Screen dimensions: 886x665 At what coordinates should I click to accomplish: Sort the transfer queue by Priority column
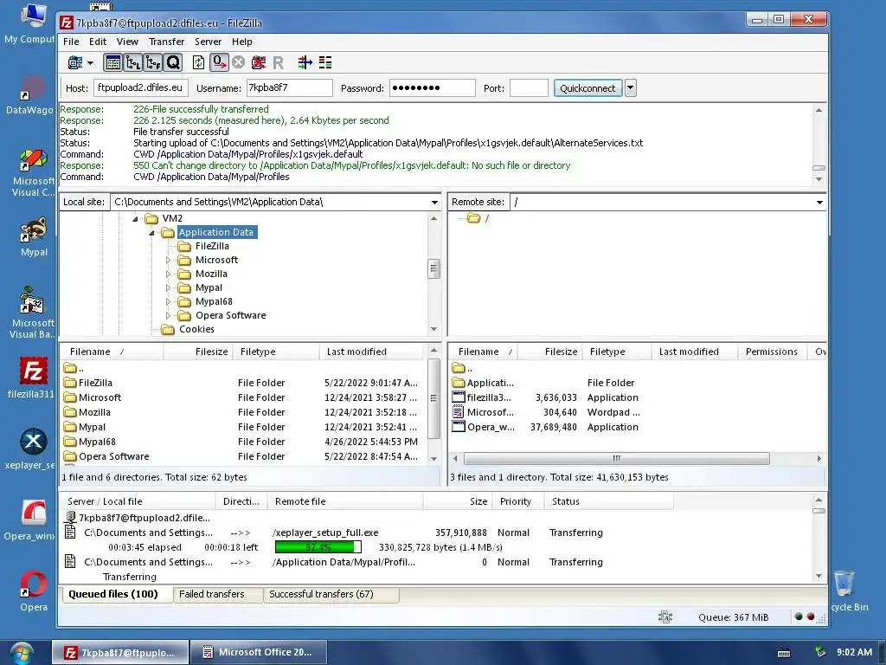[518, 501]
